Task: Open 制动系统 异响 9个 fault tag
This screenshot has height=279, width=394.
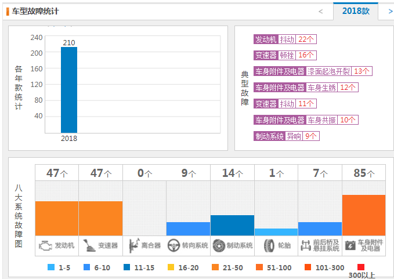Action: click(287, 136)
